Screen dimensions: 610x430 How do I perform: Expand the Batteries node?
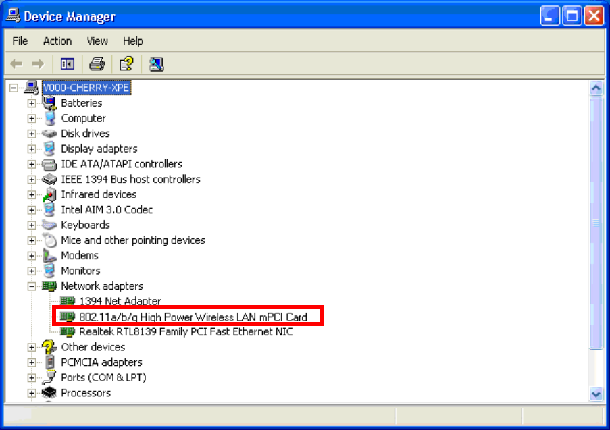(32, 103)
